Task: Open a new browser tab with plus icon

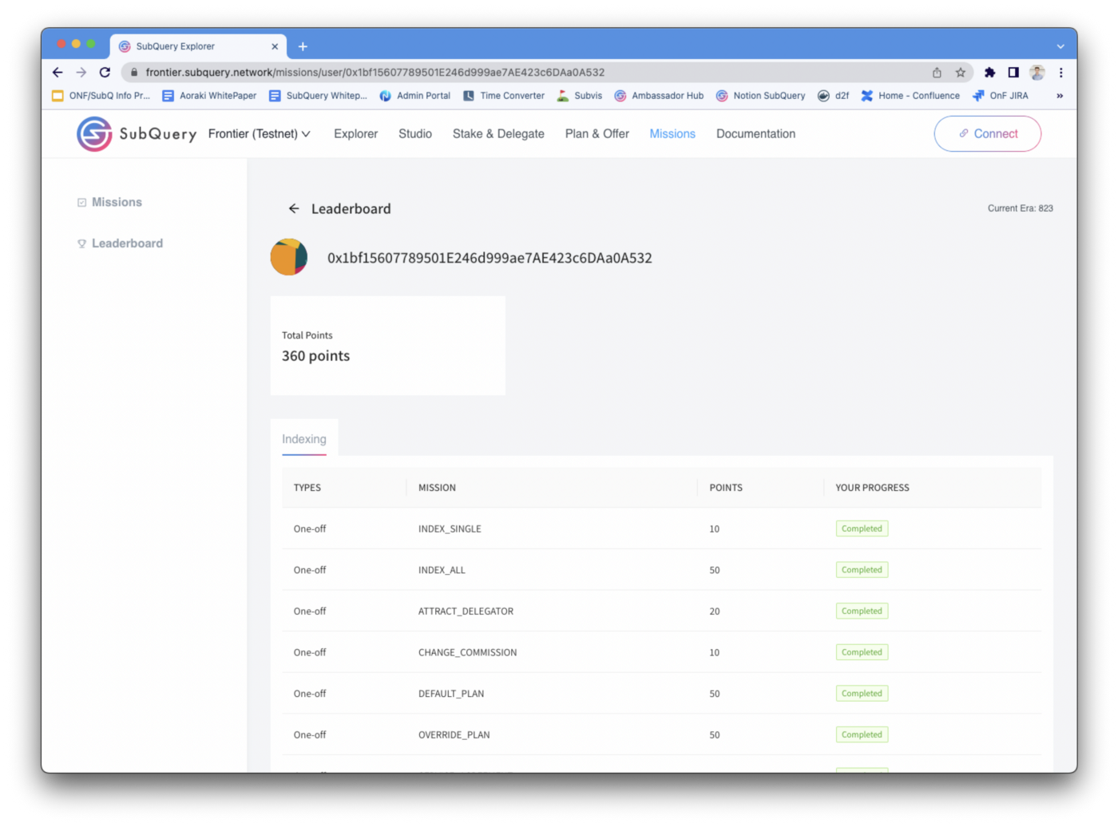Action: click(x=303, y=46)
